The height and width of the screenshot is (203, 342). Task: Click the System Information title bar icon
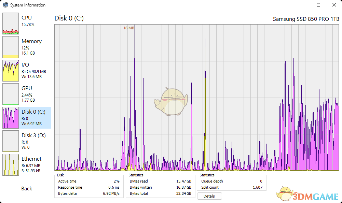[x=5, y=5]
